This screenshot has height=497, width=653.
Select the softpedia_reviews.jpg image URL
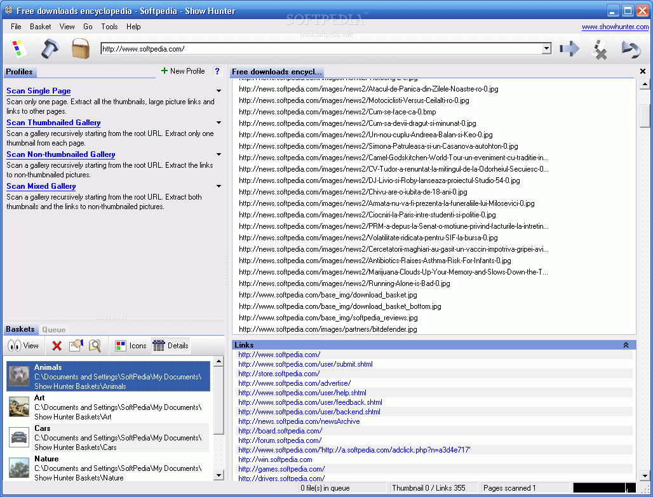click(x=328, y=317)
